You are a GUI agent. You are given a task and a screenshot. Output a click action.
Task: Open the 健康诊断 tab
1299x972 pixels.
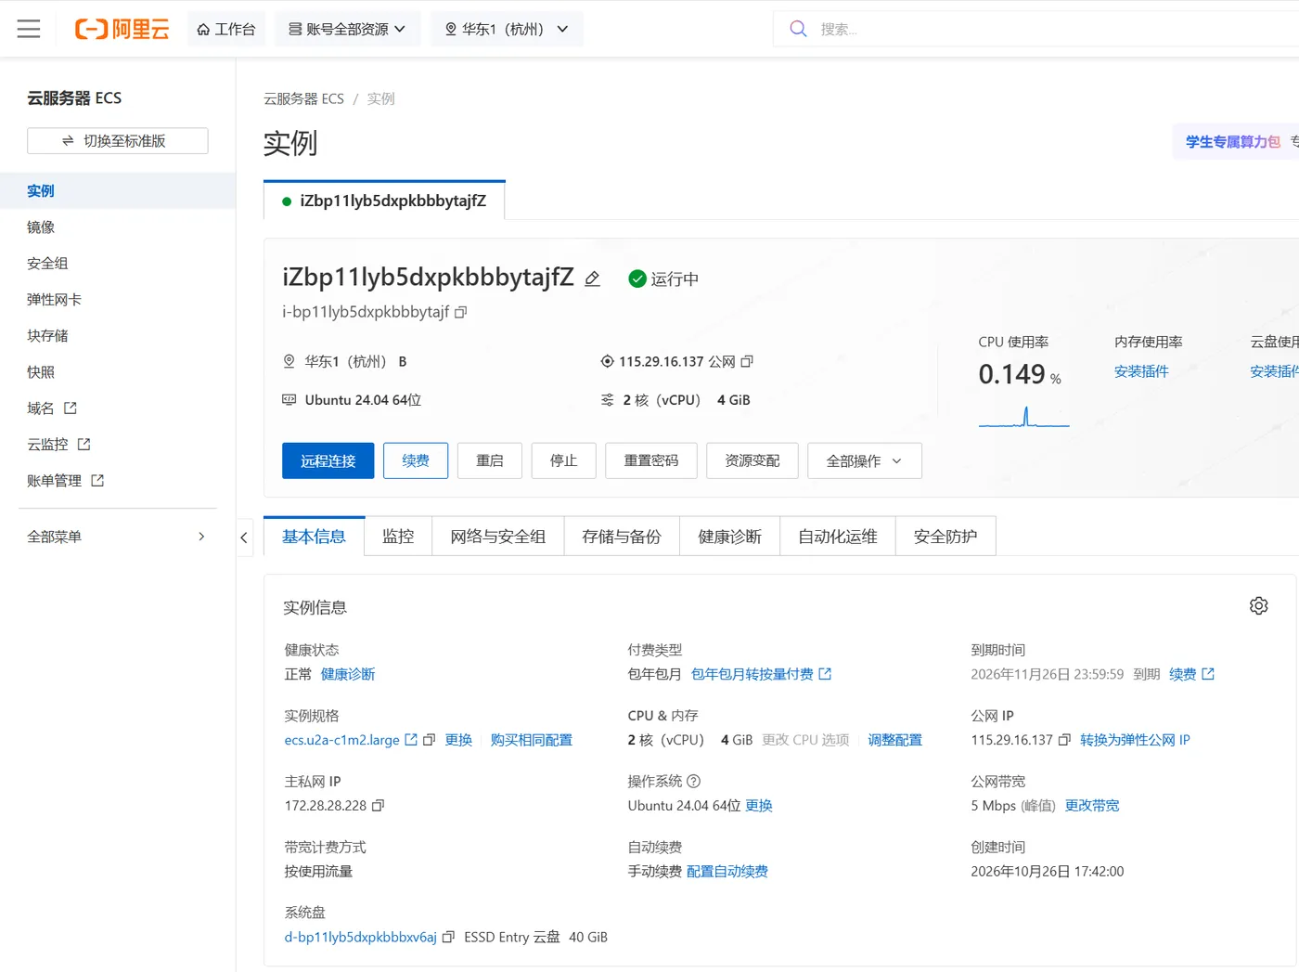[x=730, y=537]
